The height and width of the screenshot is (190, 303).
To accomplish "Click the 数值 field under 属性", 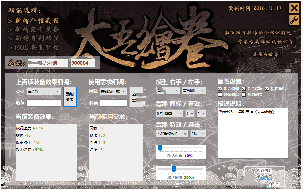I will [x=113, y=103].
